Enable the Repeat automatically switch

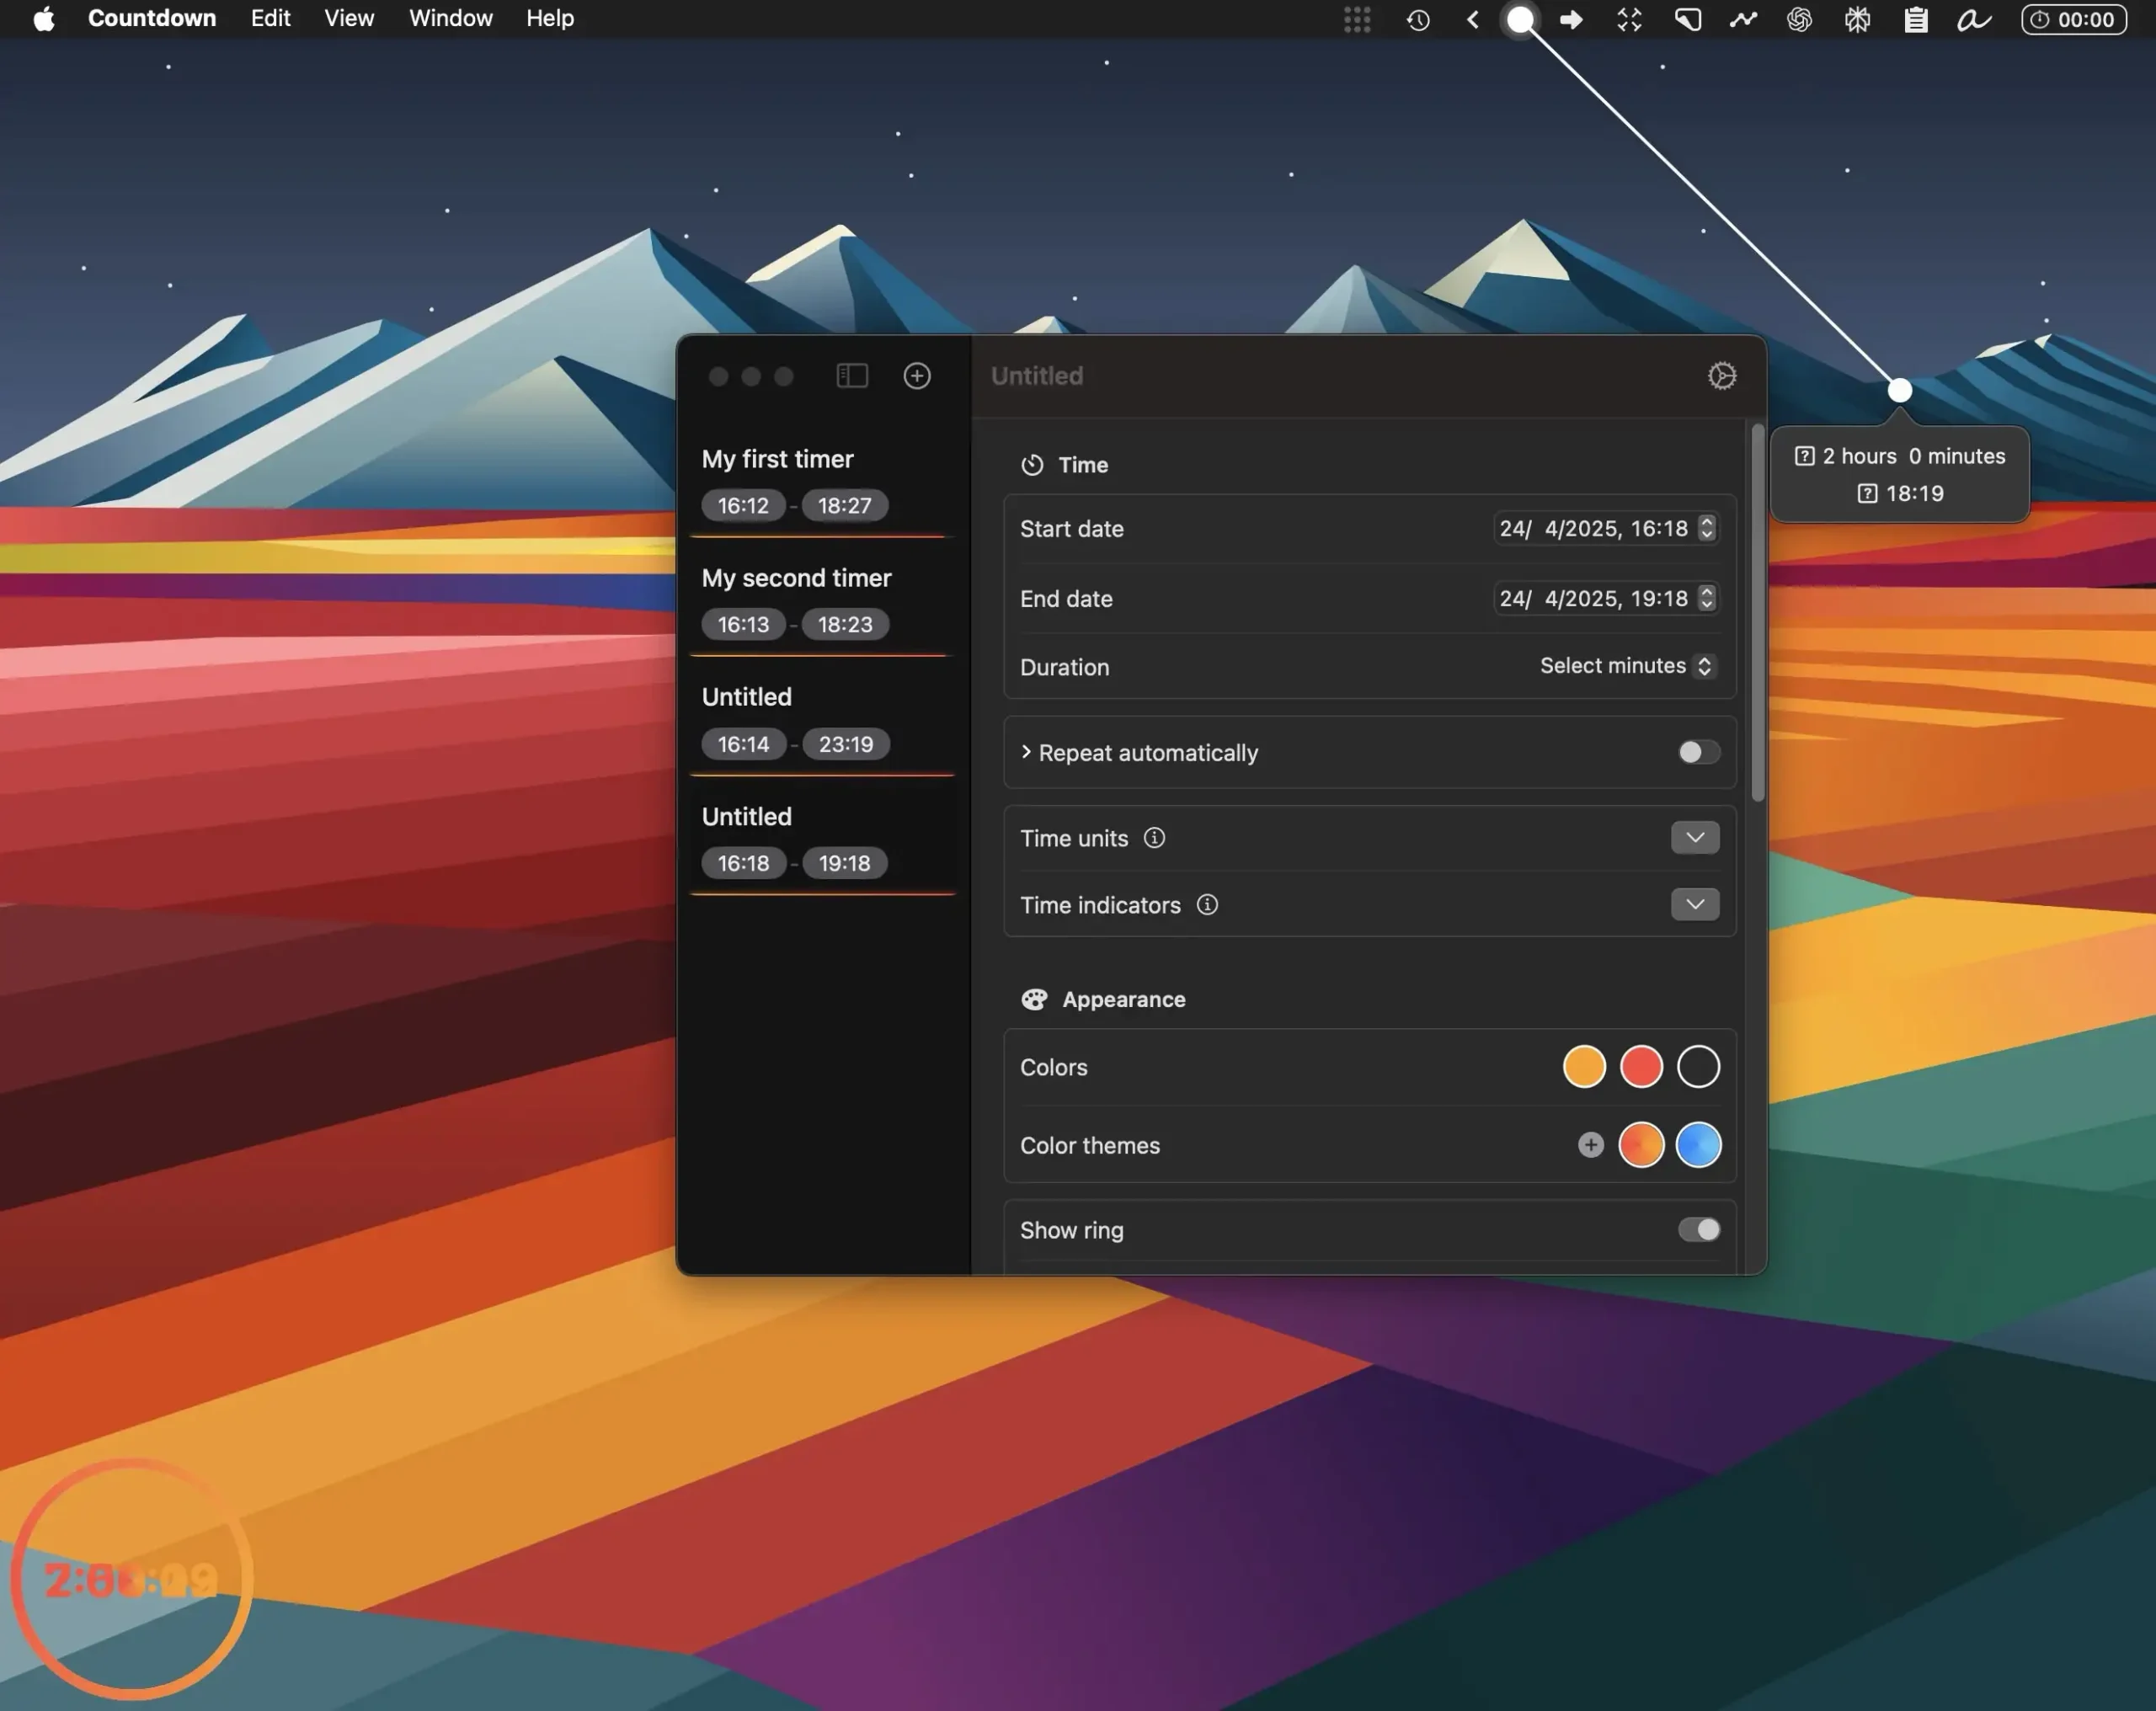(x=1698, y=752)
